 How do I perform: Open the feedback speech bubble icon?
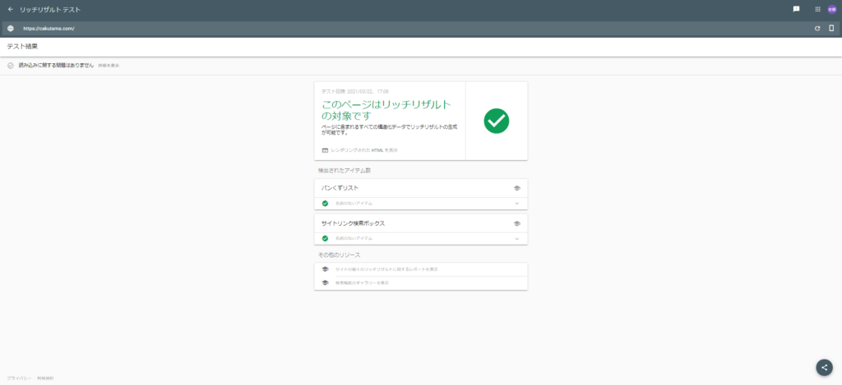point(796,9)
